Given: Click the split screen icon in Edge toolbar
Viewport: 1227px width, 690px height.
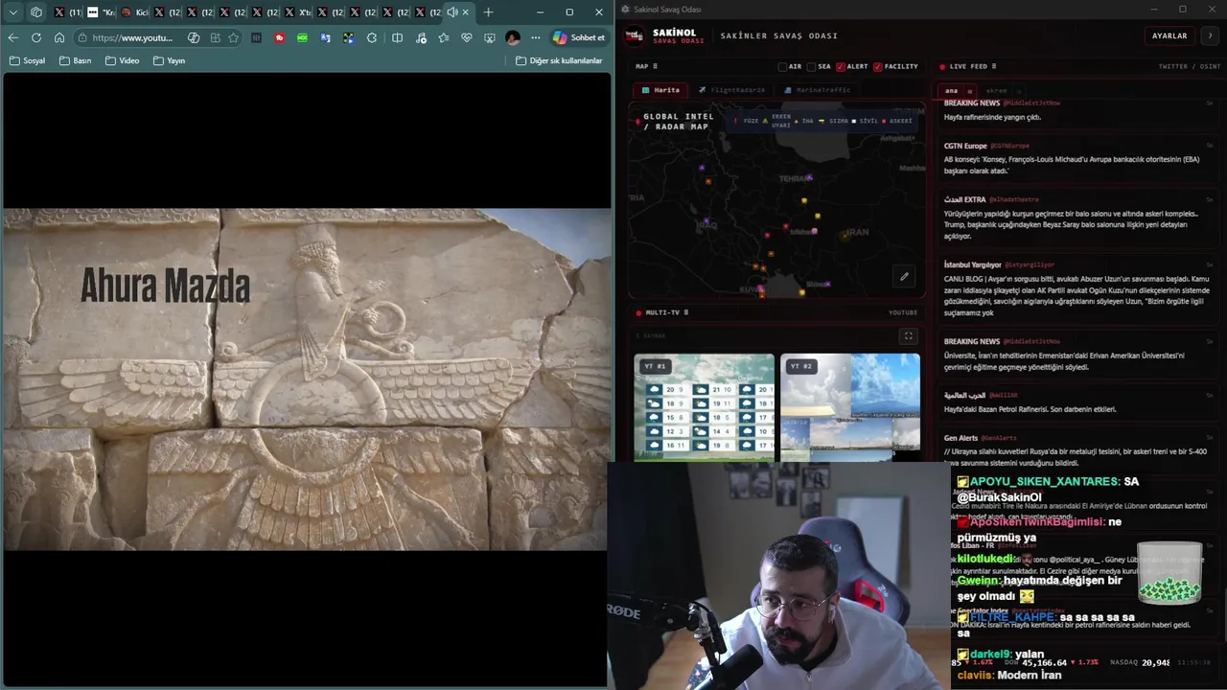Looking at the screenshot, I should [x=397, y=37].
